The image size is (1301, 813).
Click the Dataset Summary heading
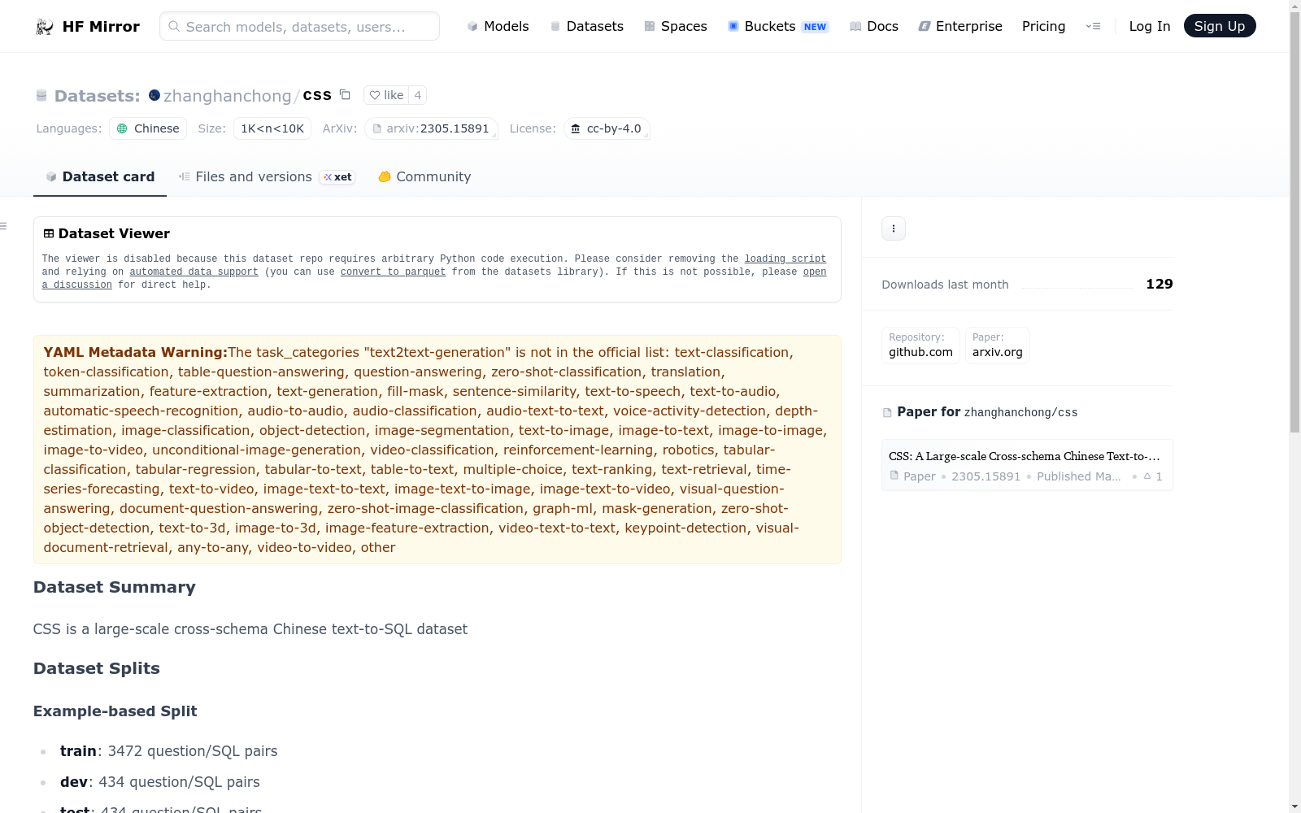[x=115, y=587]
